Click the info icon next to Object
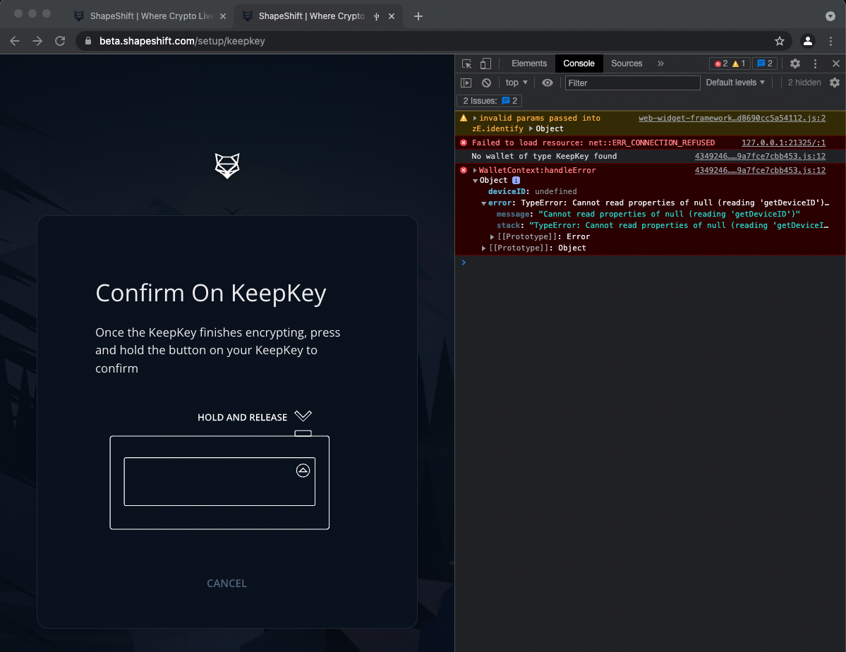The image size is (846, 652). pyautogui.click(x=516, y=180)
